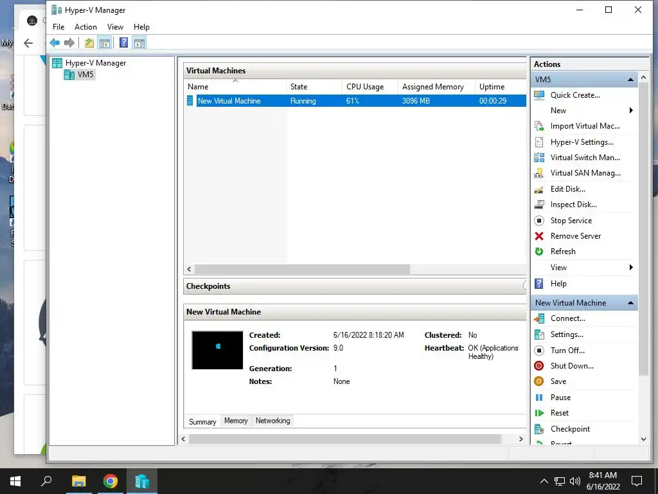Show hidden tray icons chevron
Image resolution: width=658 pixels, height=494 pixels.
544,481
